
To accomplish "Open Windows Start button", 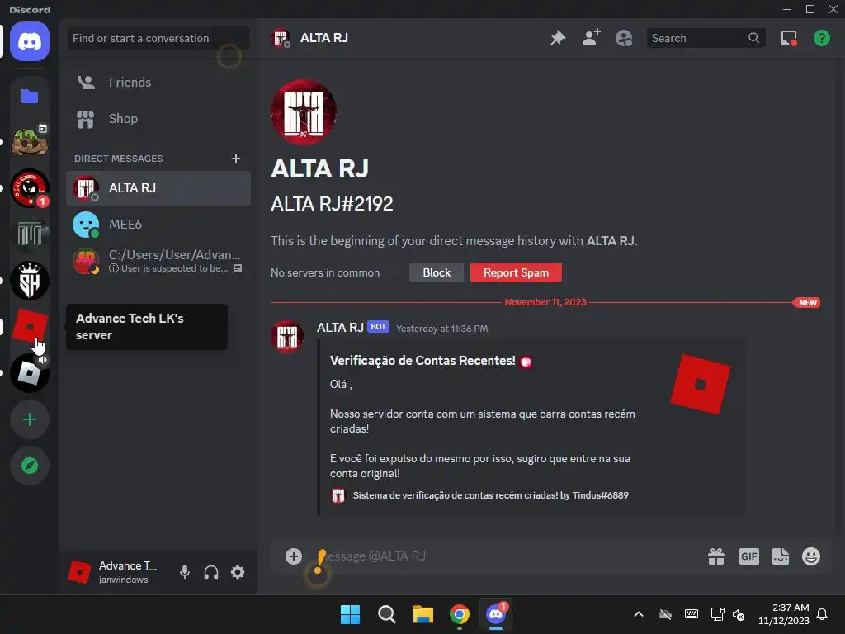I will [350, 614].
